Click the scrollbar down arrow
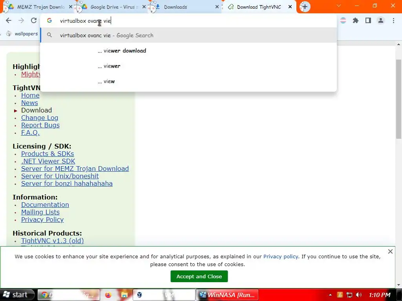Viewport: 402px width, 301px height. [398, 285]
